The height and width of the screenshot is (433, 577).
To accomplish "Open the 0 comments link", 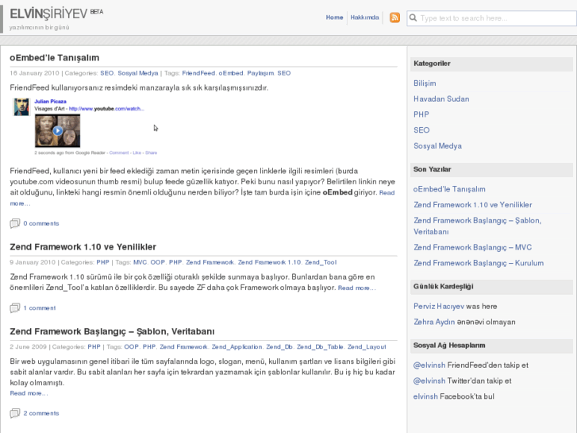I will click(41, 223).
